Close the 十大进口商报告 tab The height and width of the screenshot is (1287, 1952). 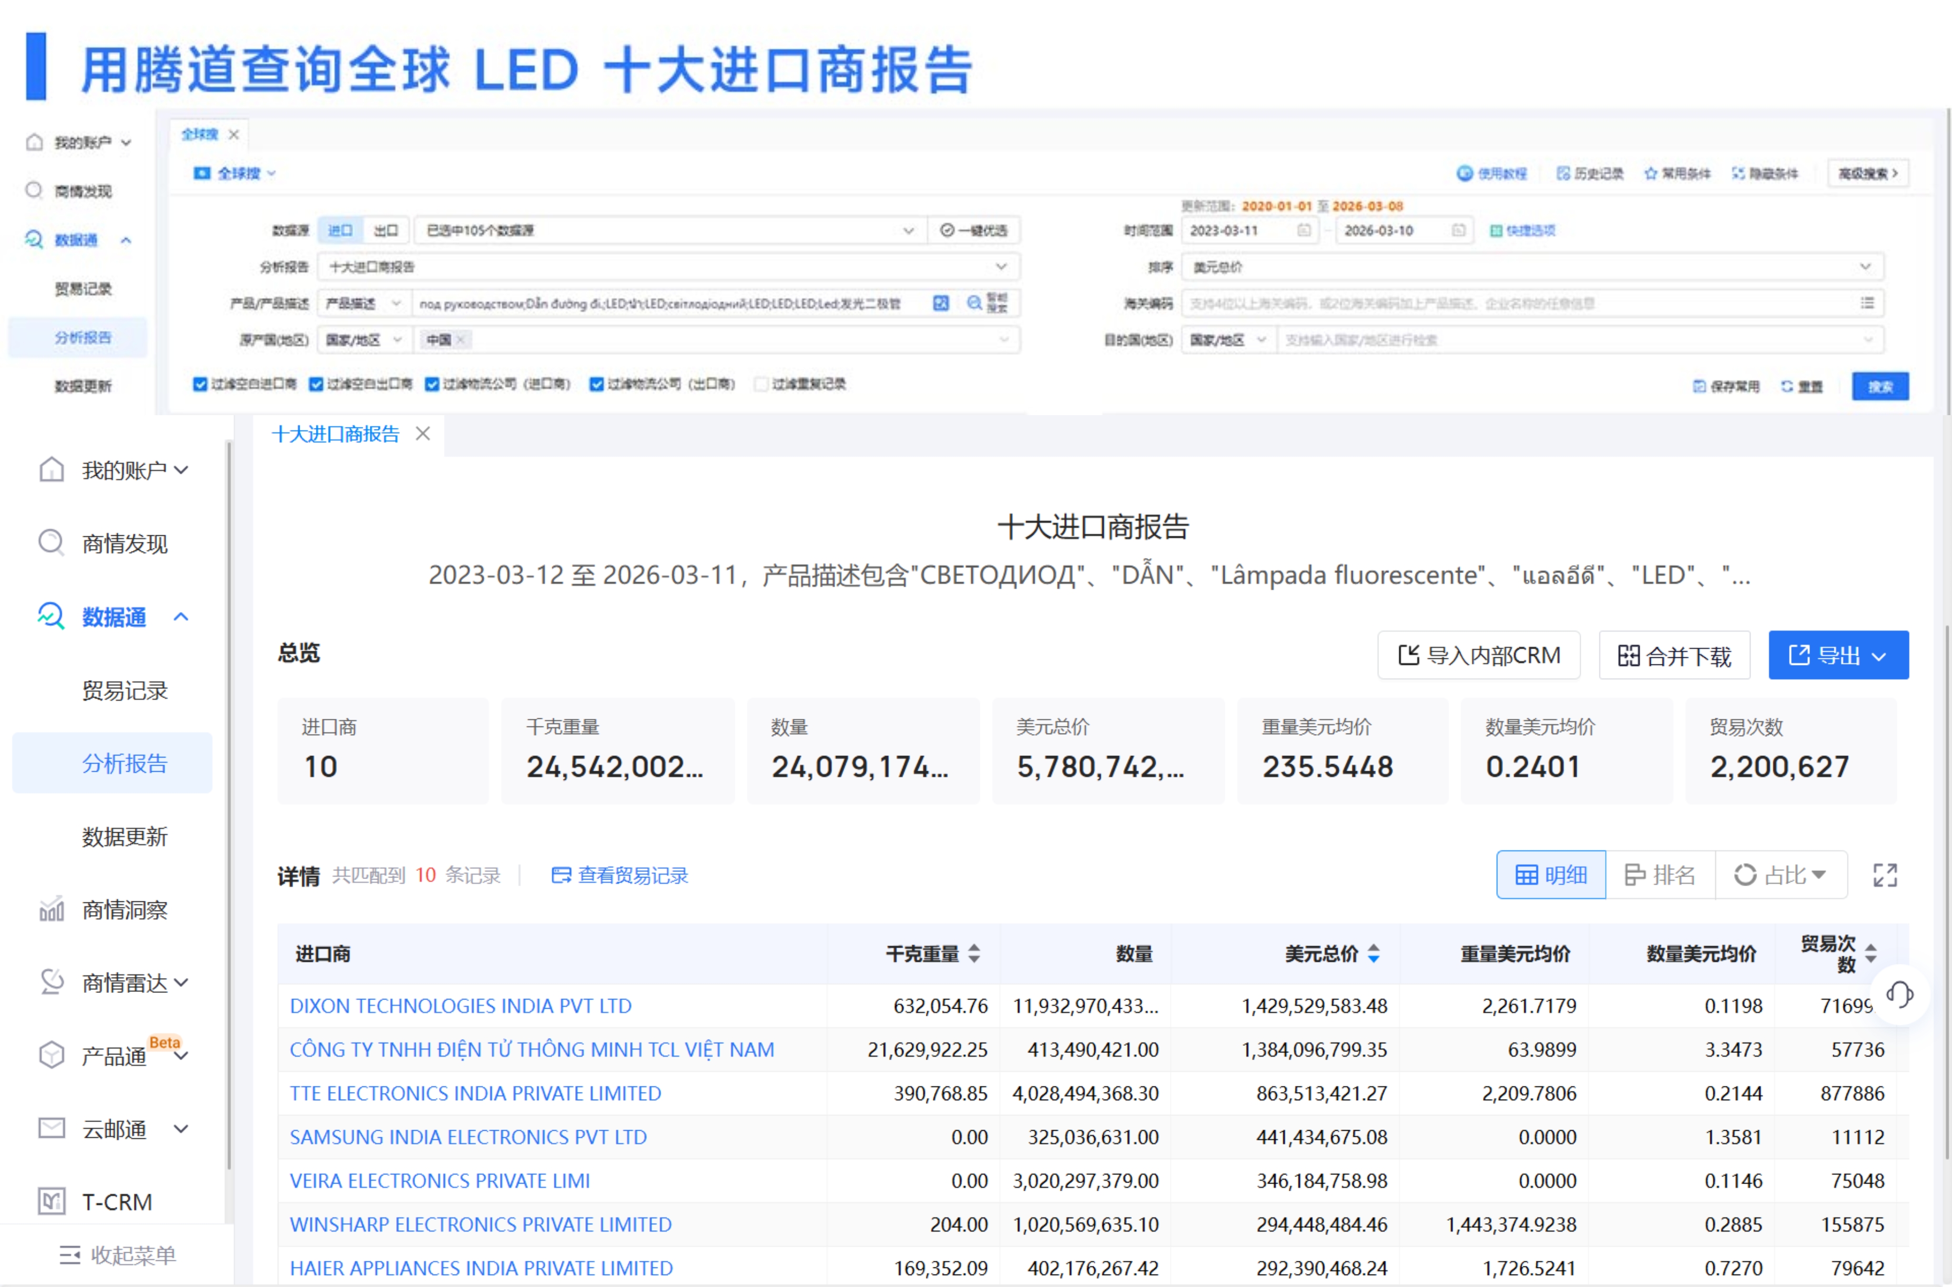pos(423,433)
